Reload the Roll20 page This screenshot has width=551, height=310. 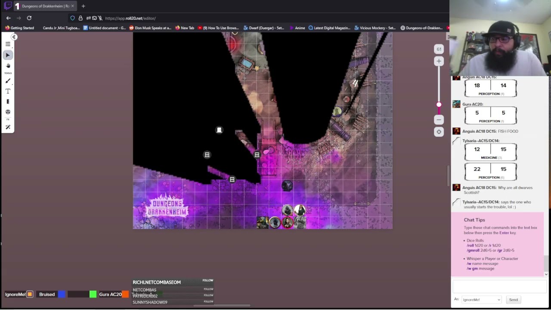click(29, 18)
